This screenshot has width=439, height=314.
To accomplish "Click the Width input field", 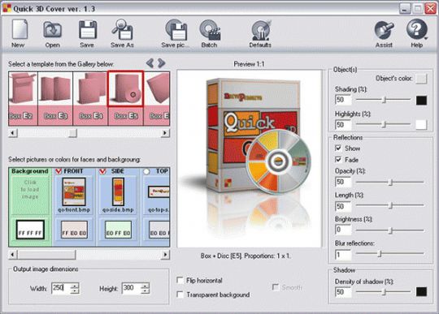I will pyautogui.click(x=61, y=288).
